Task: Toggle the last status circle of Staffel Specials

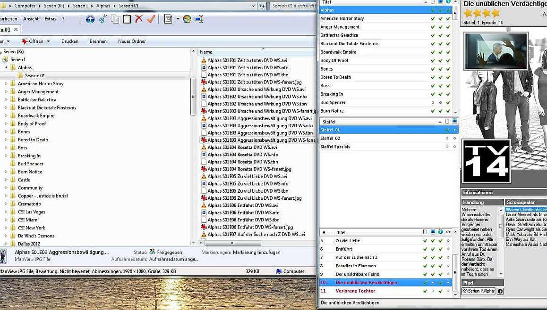Action: pyautogui.click(x=454, y=147)
